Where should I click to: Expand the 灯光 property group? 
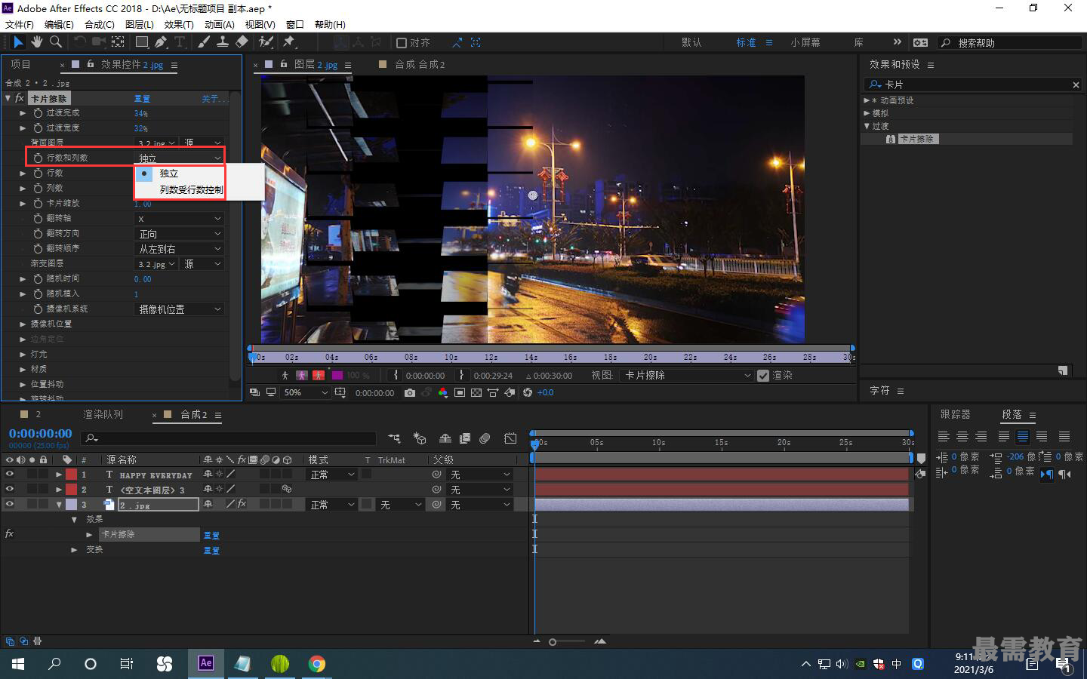point(23,354)
